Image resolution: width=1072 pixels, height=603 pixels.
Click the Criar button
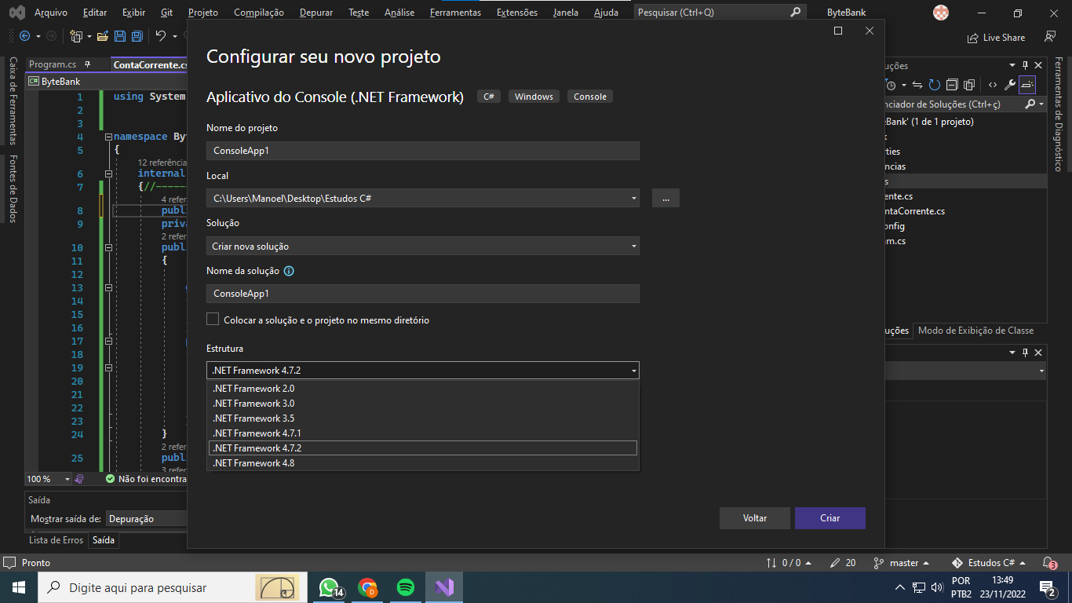point(830,518)
